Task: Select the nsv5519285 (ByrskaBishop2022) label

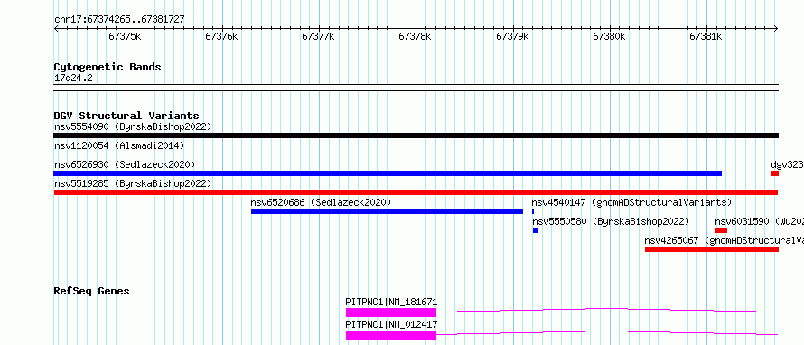Action: pos(133,183)
